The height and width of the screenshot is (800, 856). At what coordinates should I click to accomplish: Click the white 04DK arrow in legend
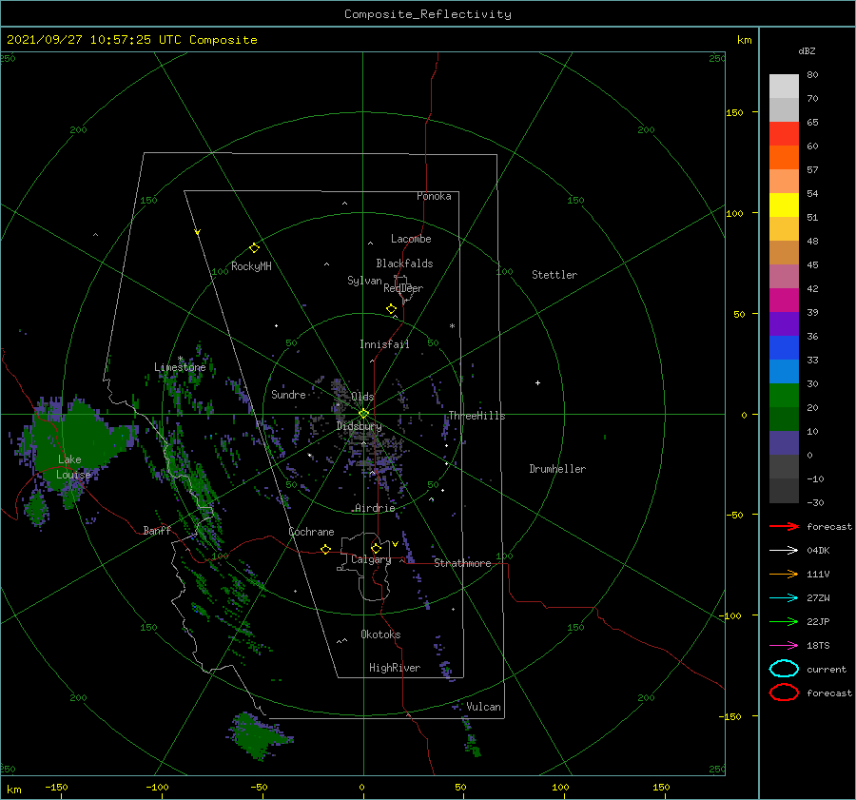tap(784, 550)
